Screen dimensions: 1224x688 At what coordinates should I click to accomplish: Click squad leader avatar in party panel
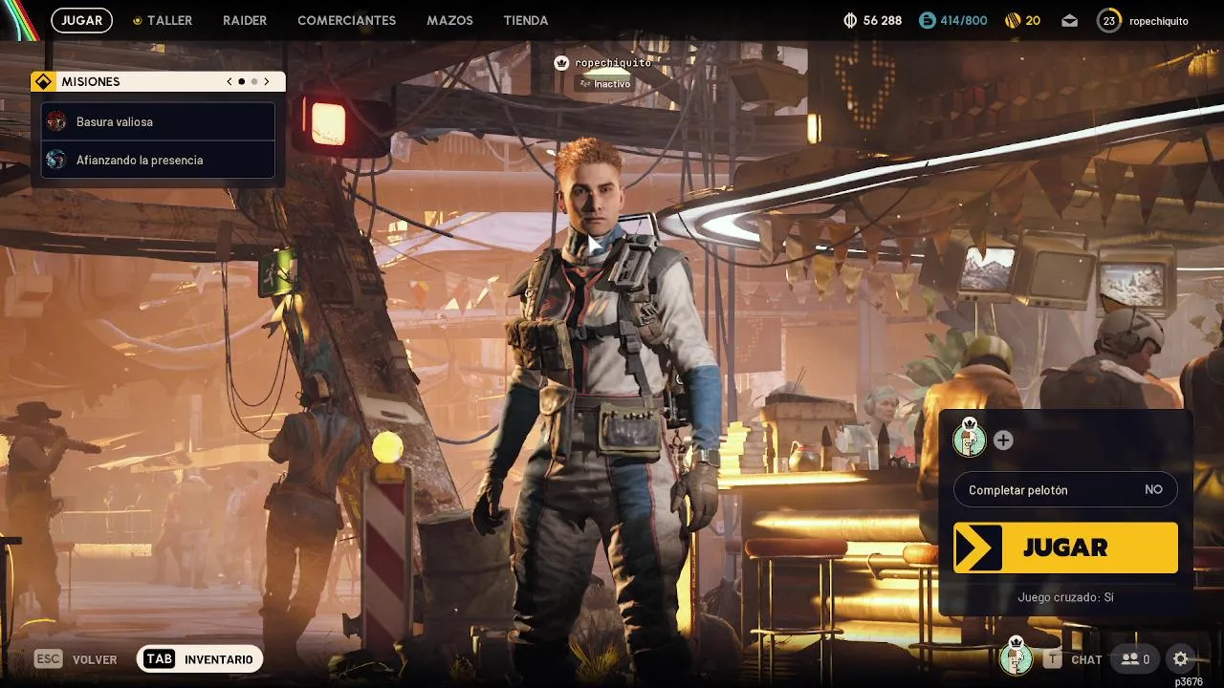970,439
